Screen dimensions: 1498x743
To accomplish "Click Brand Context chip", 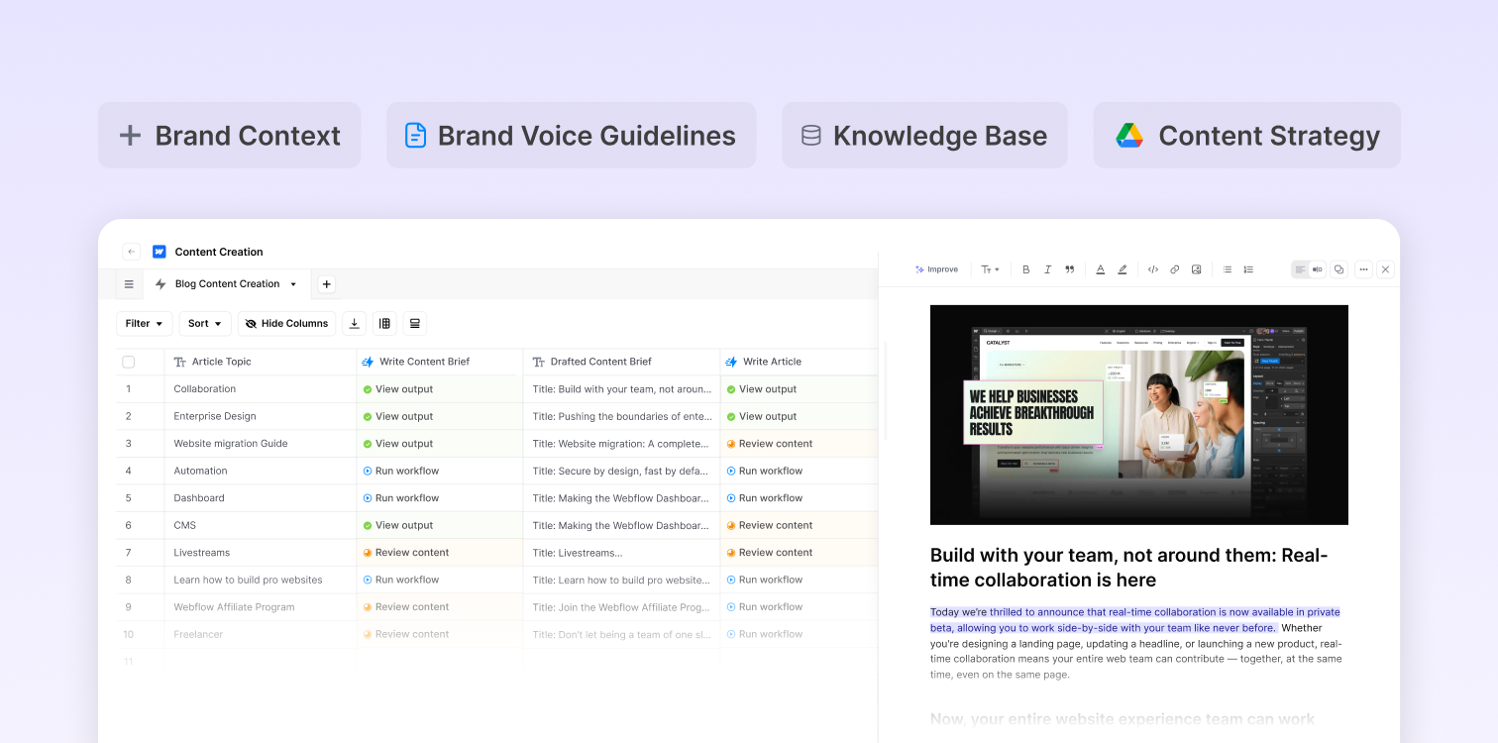I will pyautogui.click(x=230, y=136).
